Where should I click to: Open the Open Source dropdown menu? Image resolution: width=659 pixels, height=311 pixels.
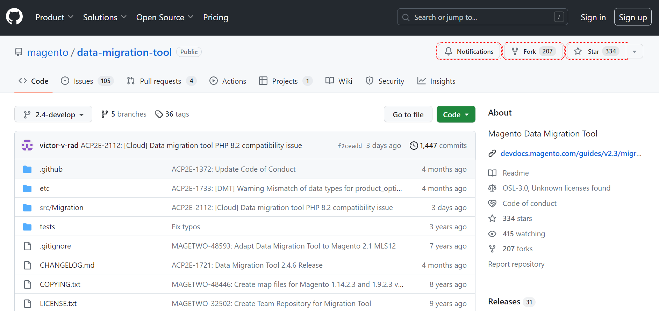point(165,17)
